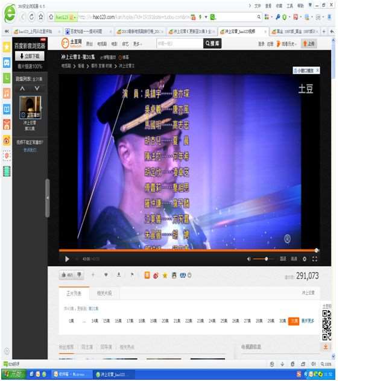The height and width of the screenshot is (381, 386).
Task: Click the plus add icon below video
Action: coord(93,275)
